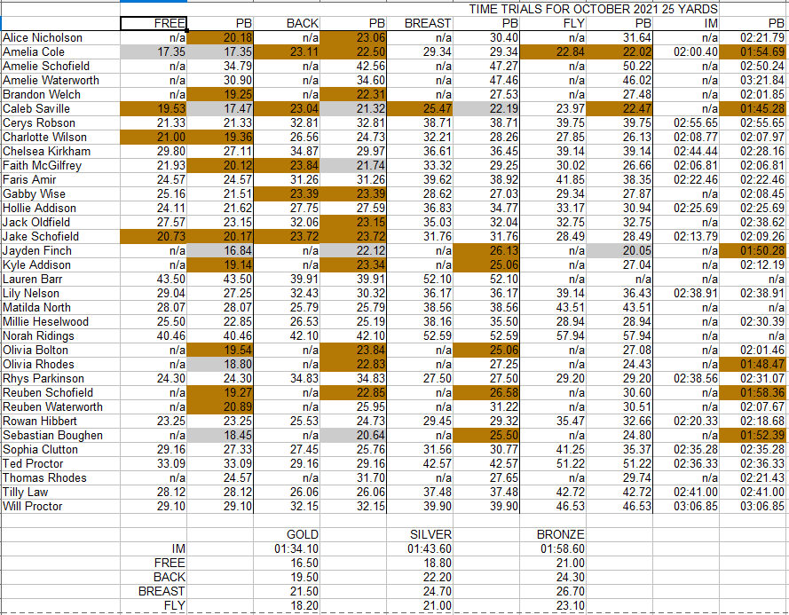Click the name cell Kyle Addison
The width and height of the screenshot is (789, 615).
tap(60, 264)
